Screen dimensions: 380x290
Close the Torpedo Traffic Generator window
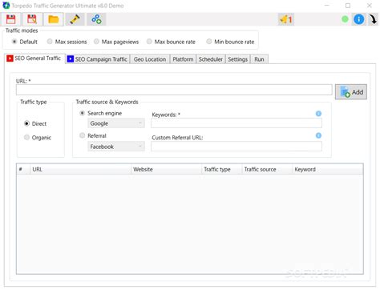pyautogui.click(x=370, y=6)
